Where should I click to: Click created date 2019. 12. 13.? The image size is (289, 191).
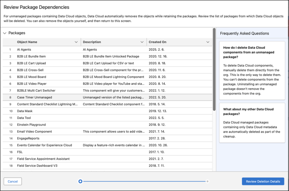pos(157,111)
